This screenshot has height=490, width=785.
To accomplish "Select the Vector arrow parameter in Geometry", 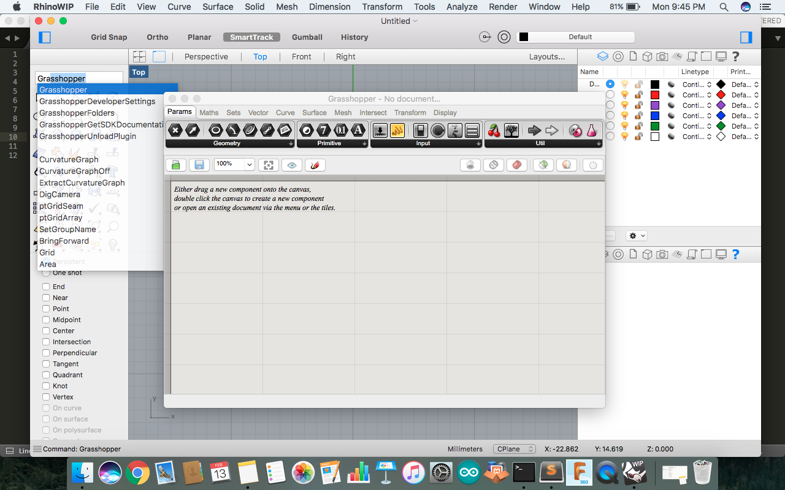I will click(x=193, y=130).
